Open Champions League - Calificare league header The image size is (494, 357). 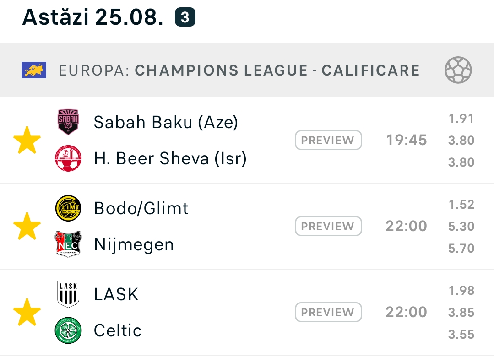click(x=247, y=70)
